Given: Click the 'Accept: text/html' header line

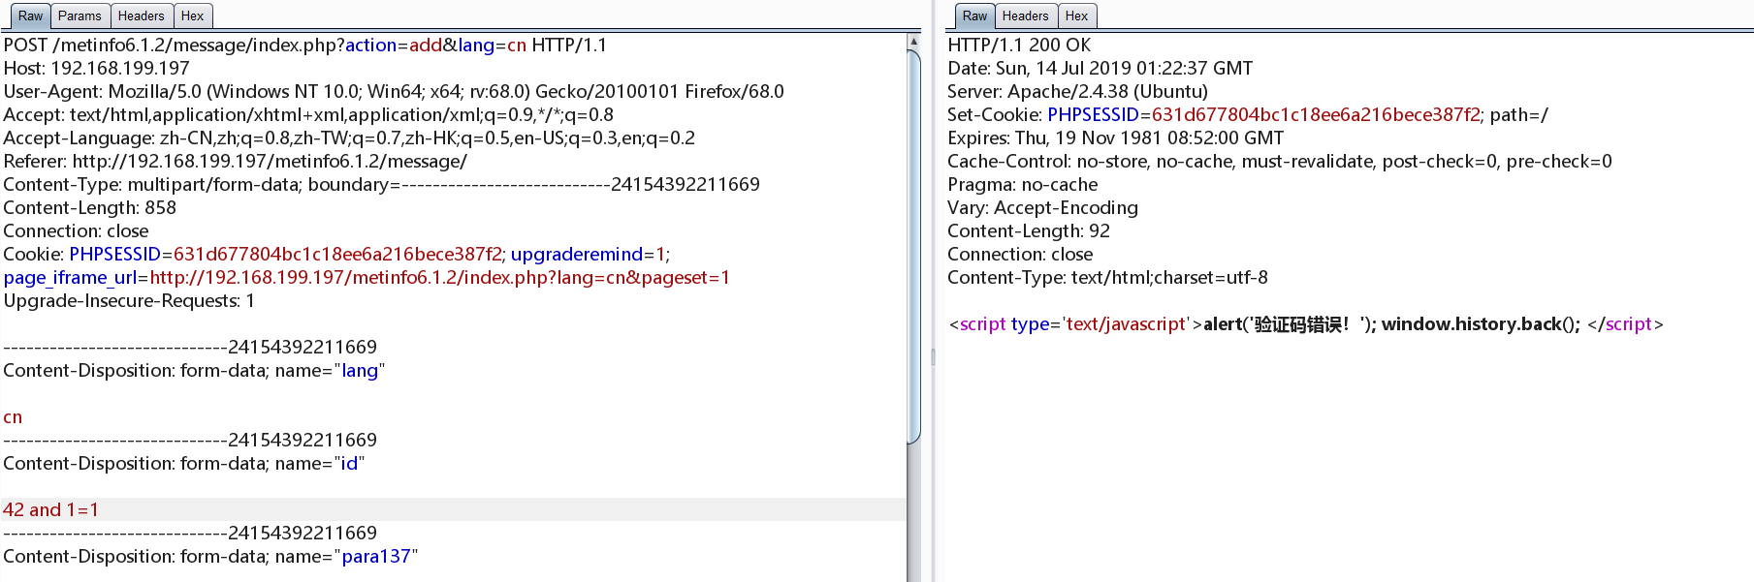Looking at the screenshot, I should pos(308,115).
